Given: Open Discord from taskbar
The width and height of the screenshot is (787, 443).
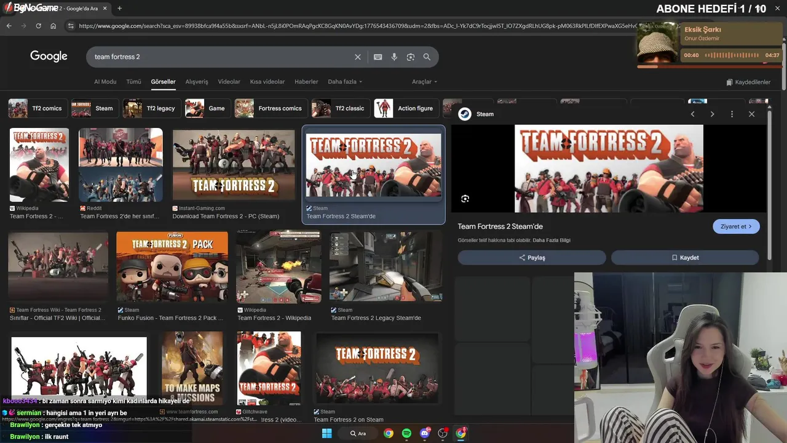Looking at the screenshot, I should point(424,433).
